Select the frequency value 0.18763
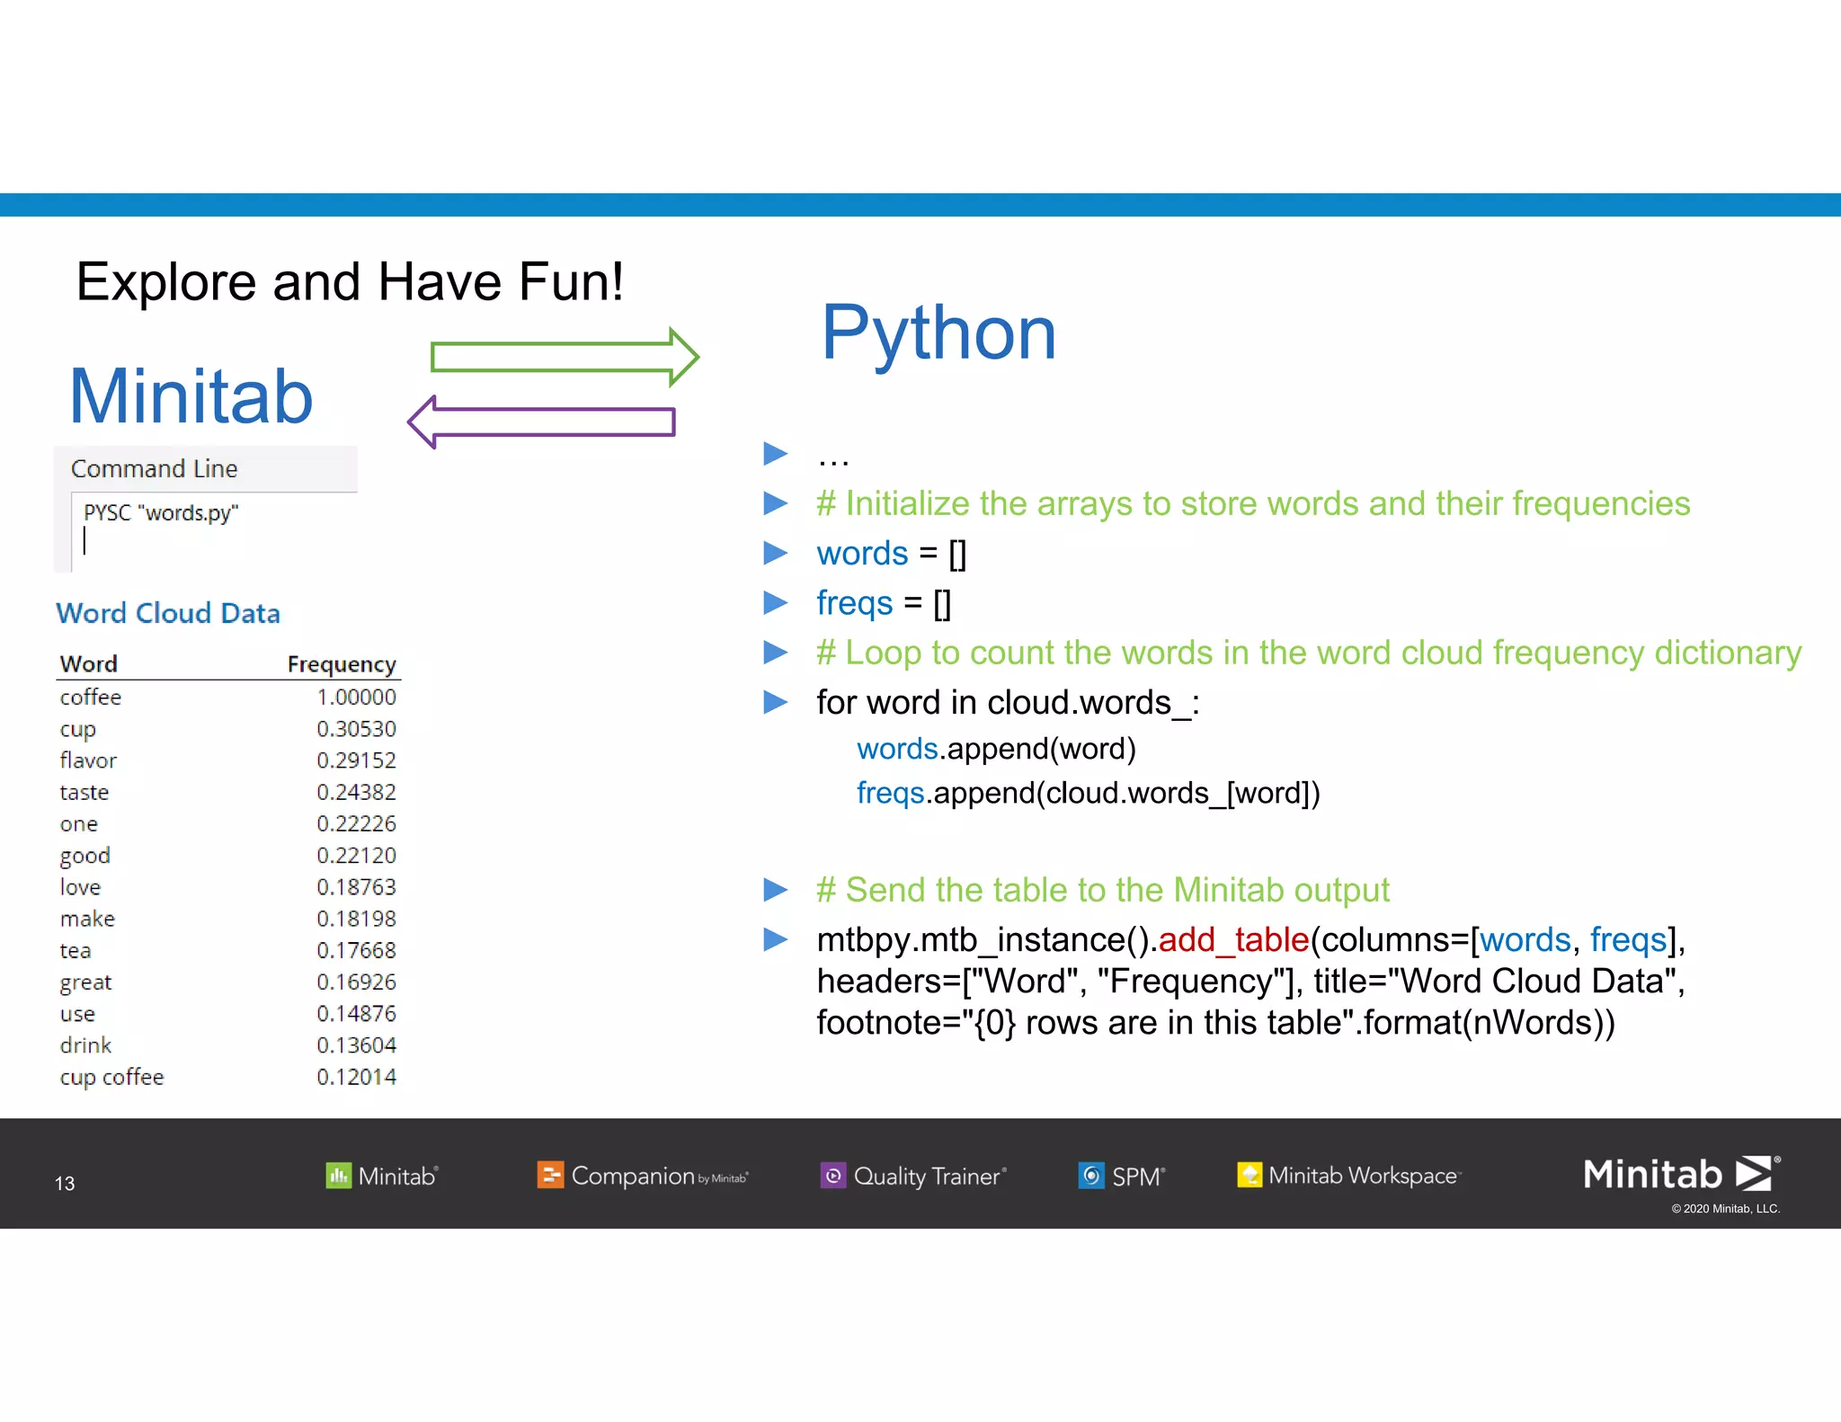 (x=356, y=887)
